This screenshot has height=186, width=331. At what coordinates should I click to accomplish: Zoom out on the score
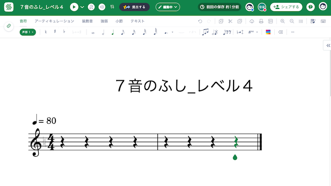[292, 21]
